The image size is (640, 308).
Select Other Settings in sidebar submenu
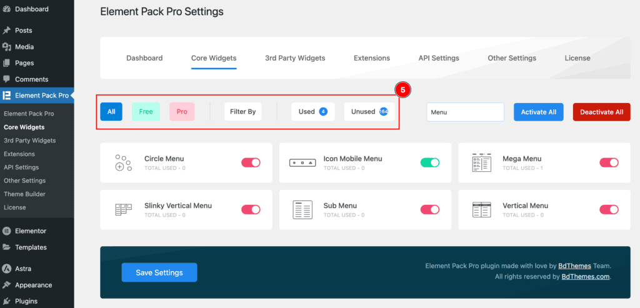pos(24,181)
